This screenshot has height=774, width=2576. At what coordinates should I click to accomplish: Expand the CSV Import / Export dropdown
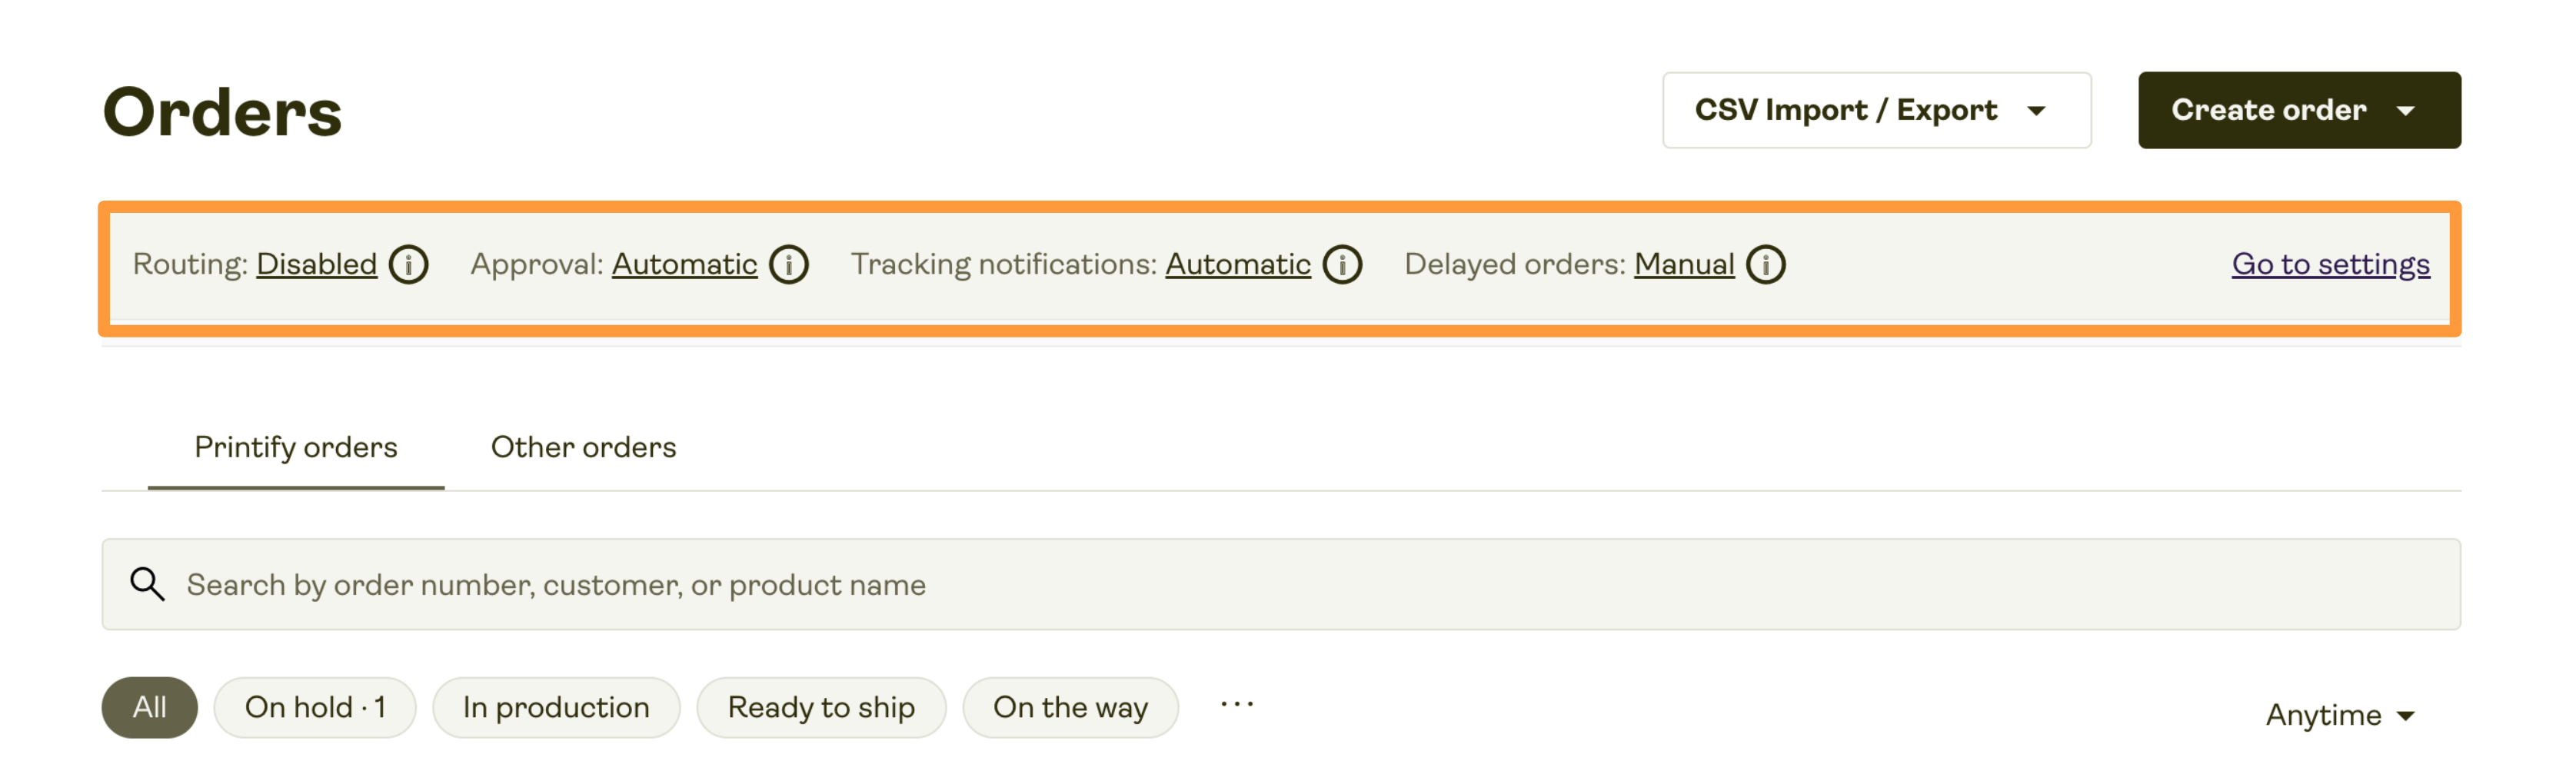click(x=1876, y=110)
